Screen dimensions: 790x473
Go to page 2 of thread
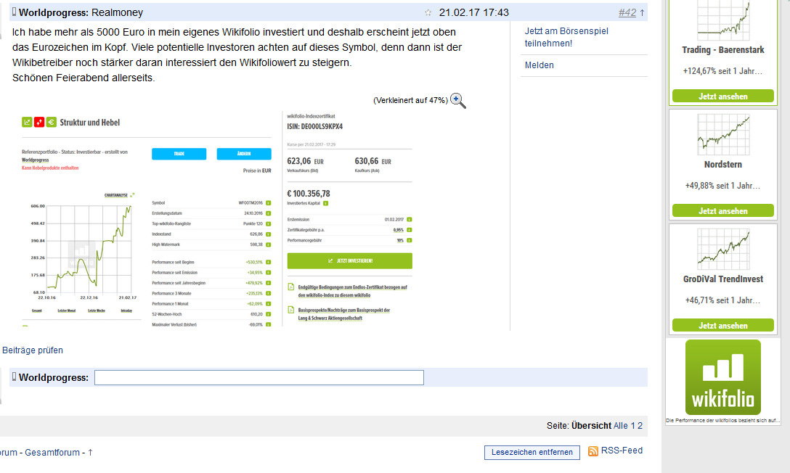[640, 426]
